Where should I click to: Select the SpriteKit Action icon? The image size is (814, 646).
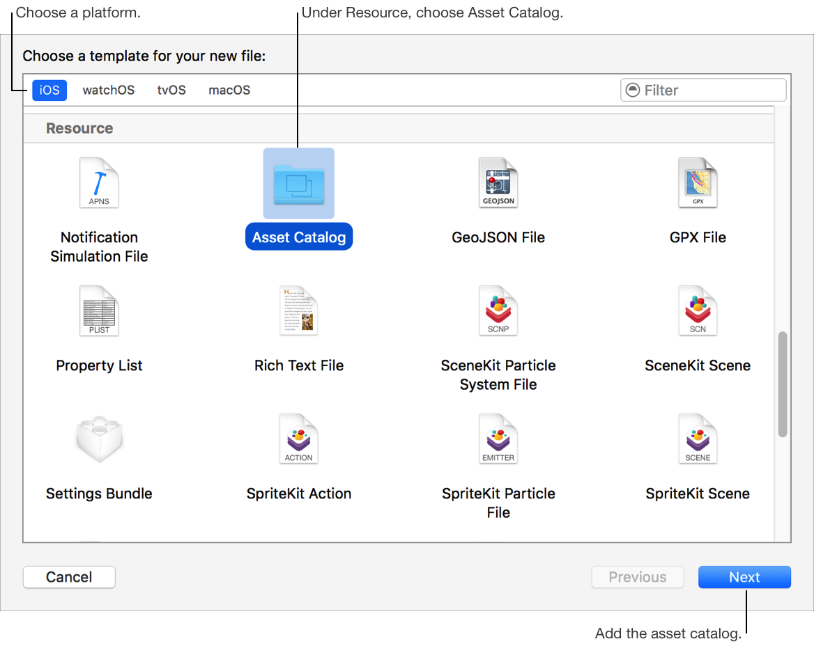298,439
